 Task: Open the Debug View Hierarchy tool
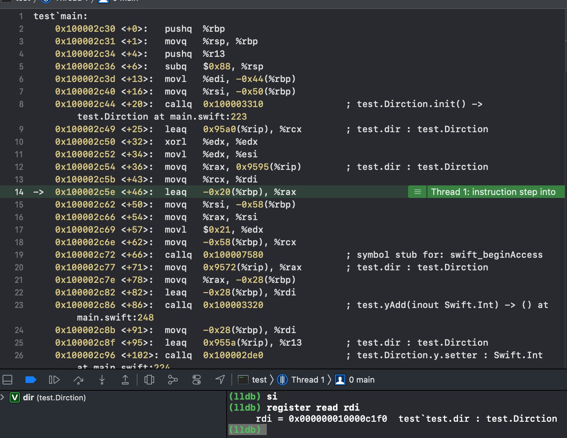coord(149,380)
